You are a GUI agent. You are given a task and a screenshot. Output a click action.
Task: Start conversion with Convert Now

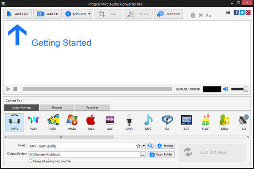pos(213,152)
